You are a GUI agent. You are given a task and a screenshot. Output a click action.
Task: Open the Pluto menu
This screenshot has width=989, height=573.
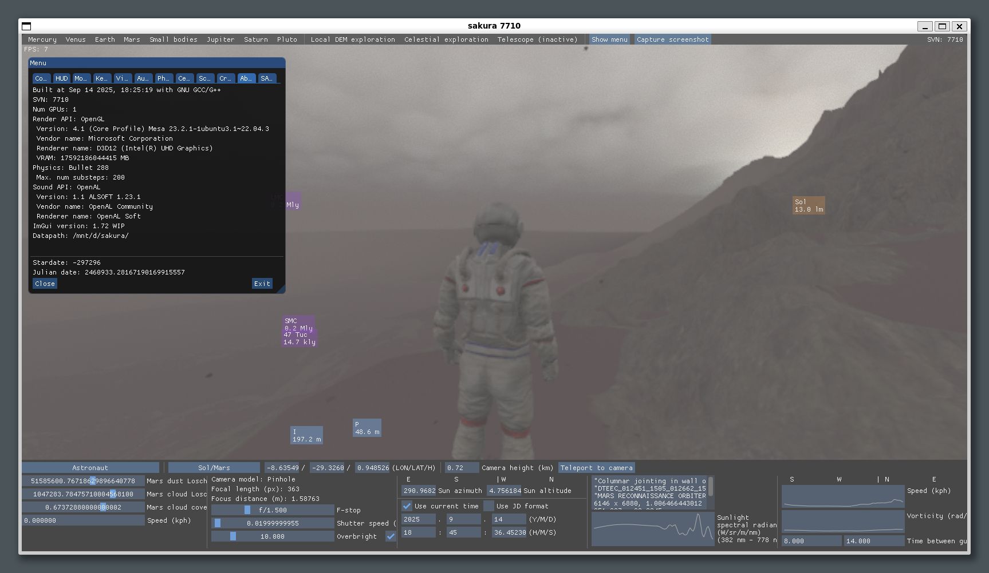click(x=287, y=39)
